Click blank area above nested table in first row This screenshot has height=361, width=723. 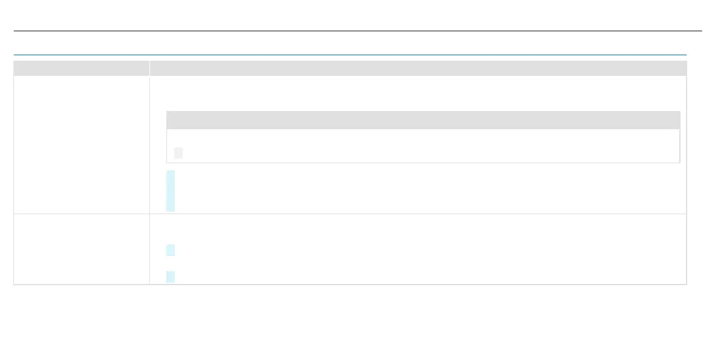pos(418,93)
